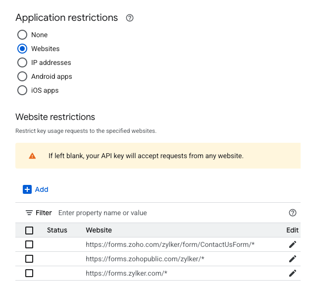Image resolution: width=311 pixels, height=291 pixels.
Task: Edit the ContactUsForm URL pencil icon
Action: [292, 244]
